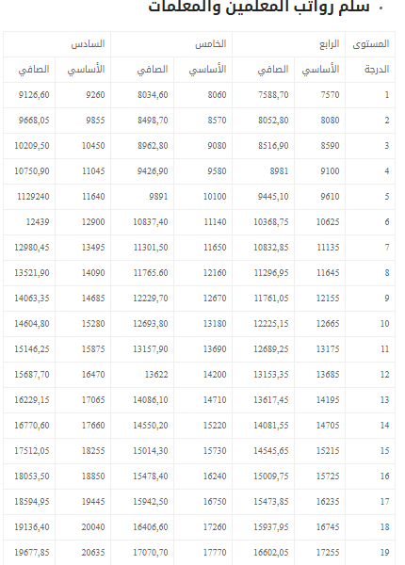
Task: Select the الدرجة column header
Action: (x=370, y=70)
